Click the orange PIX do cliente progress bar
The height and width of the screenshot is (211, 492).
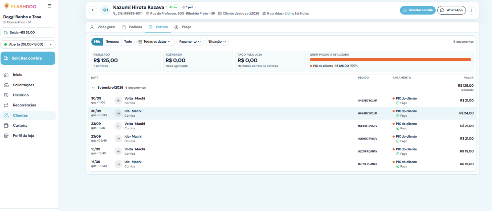point(390,60)
